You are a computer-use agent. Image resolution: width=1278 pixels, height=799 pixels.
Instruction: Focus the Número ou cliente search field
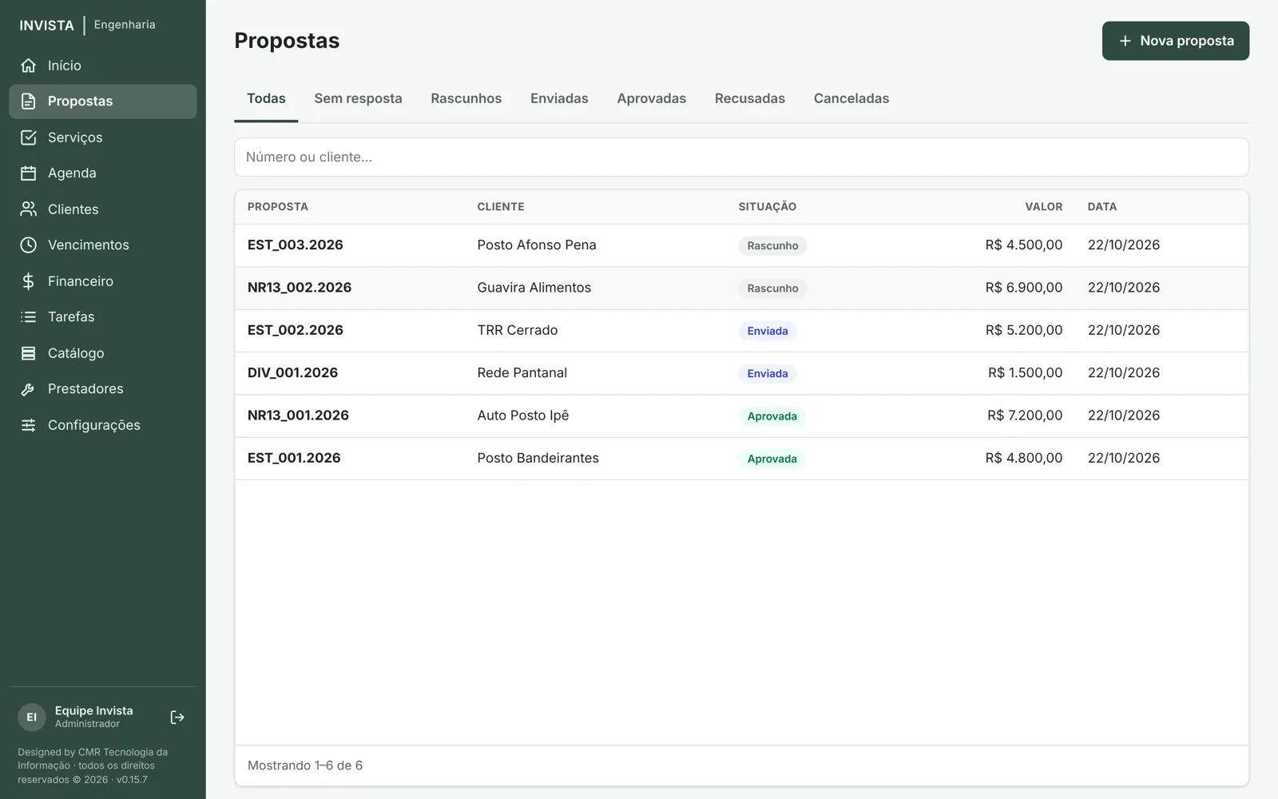741,157
